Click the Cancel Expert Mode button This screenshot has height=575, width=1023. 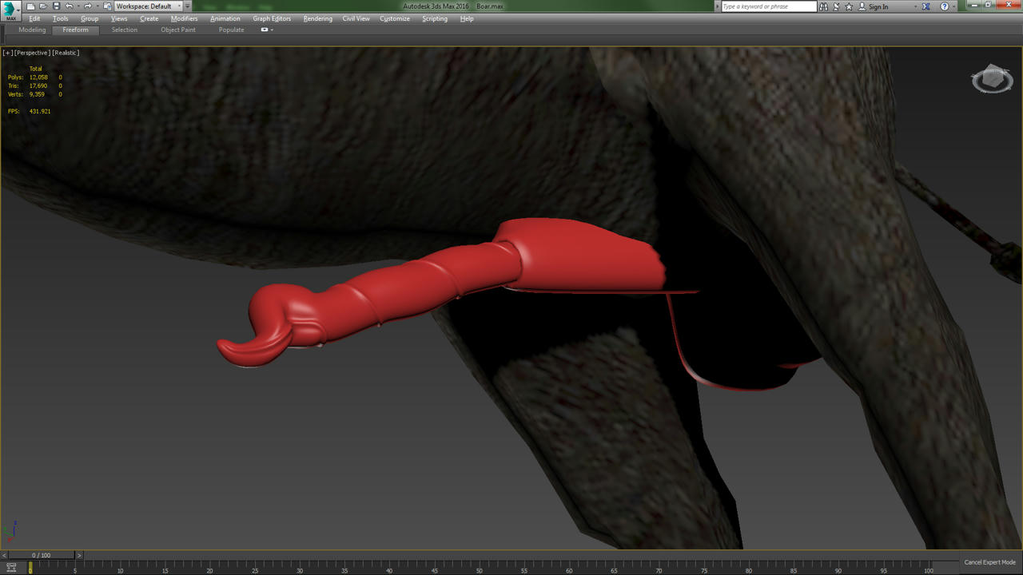[989, 562]
